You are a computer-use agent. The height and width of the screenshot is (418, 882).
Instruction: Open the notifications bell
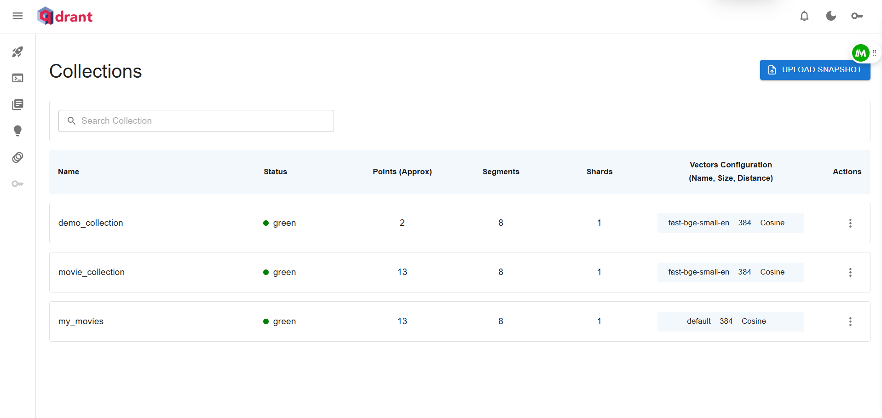[x=804, y=16]
